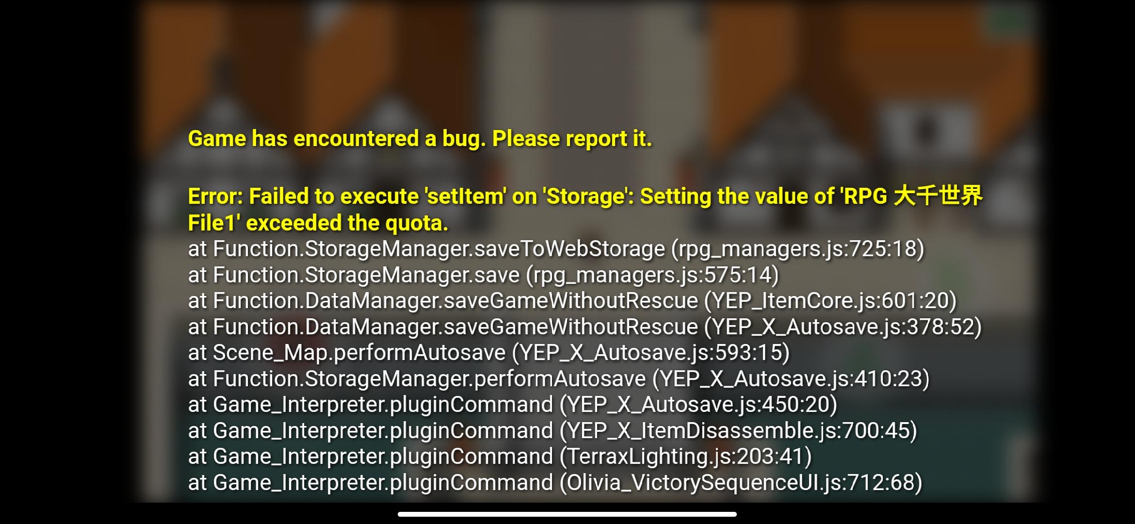This screenshot has height=524, width=1135.
Task: Click the YEP_X_Autosave.js:450:20 stack line
Action: pyautogui.click(x=513, y=405)
